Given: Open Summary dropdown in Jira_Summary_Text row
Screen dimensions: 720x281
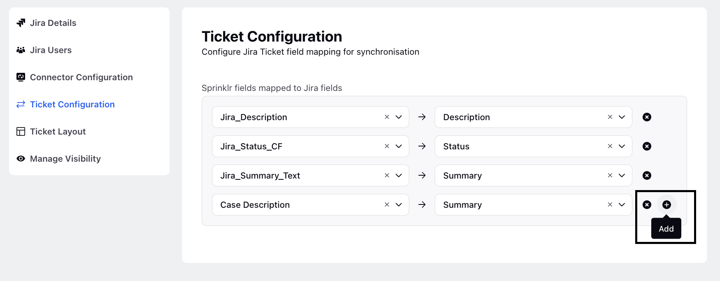Looking at the screenshot, I should (622, 176).
